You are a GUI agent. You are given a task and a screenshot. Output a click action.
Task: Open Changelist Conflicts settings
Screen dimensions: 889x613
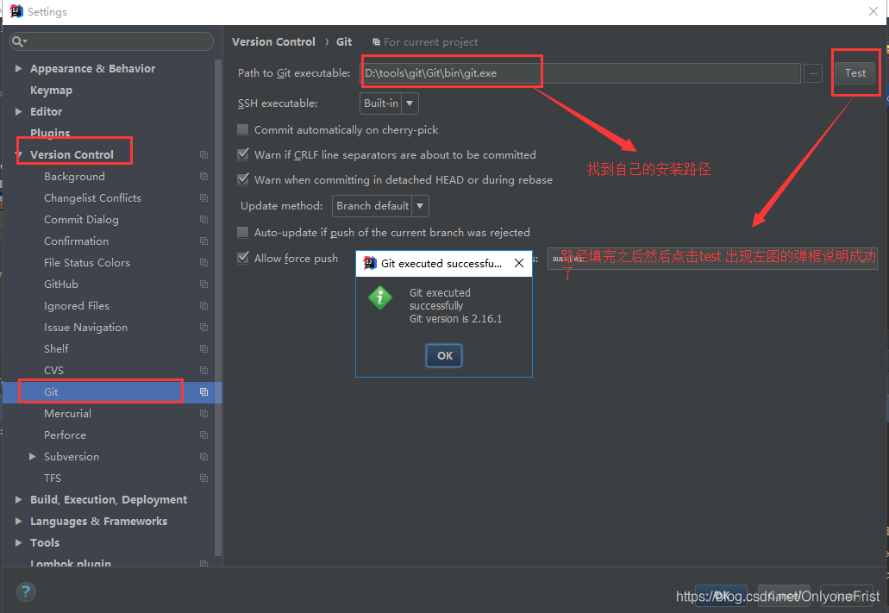pos(92,198)
